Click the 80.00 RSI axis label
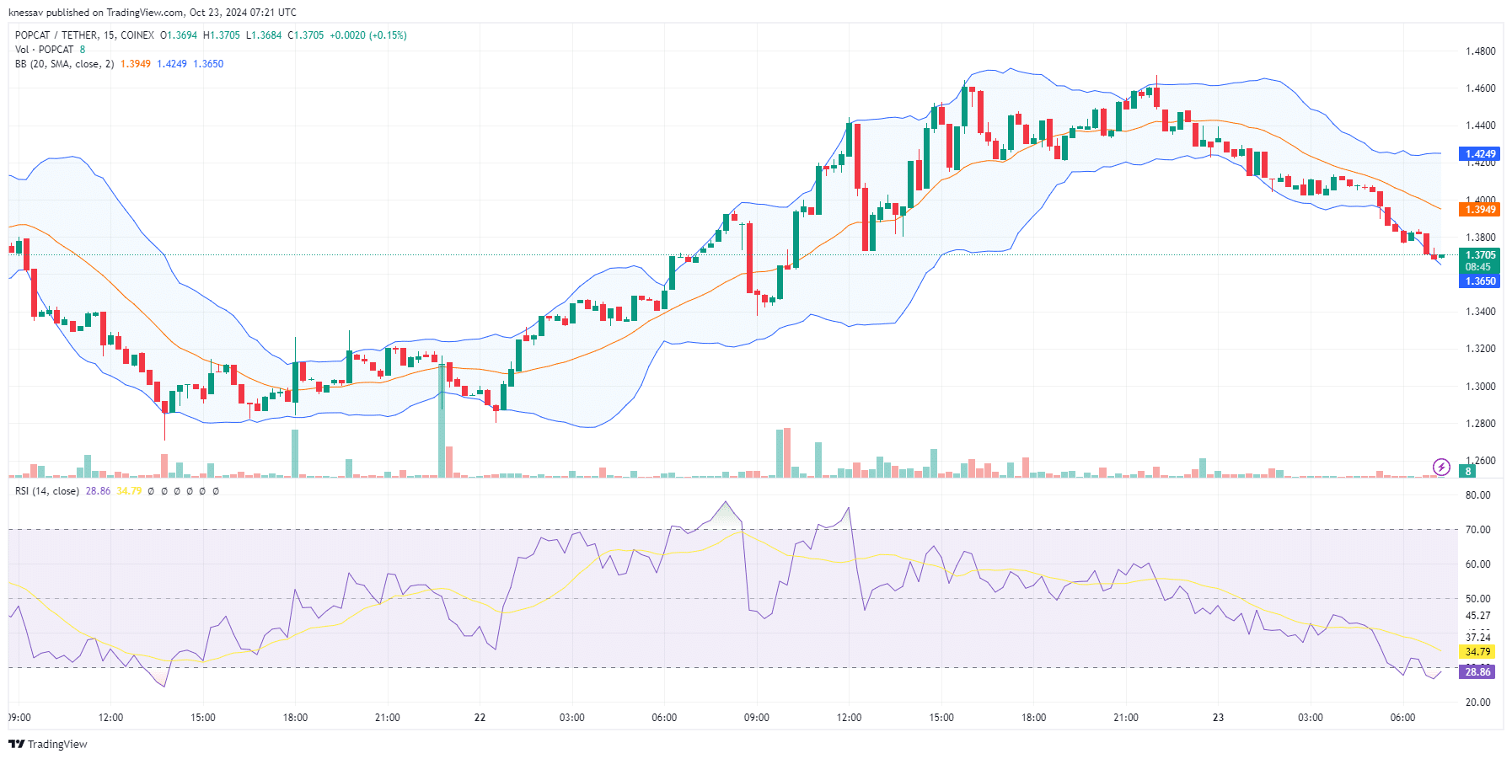This screenshot has height=759, width=1512. tap(1477, 495)
